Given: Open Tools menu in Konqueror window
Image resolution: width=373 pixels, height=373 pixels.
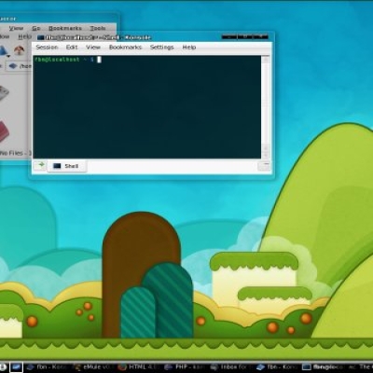Looking at the screenshot, I should 98,28.
